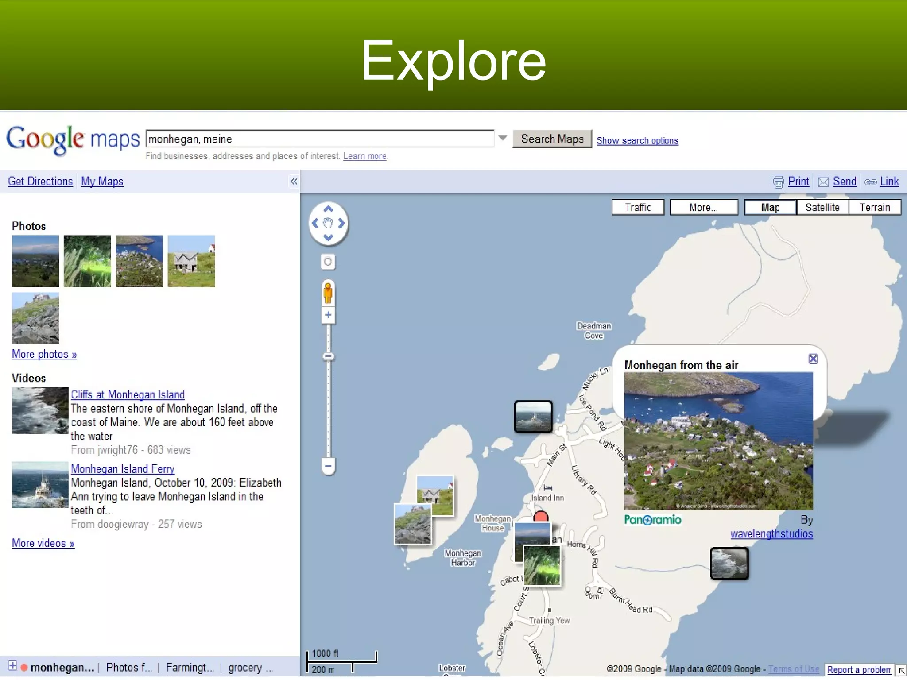The height and width of the screenshot is (680, 907).
Task: Click Report a problem link
Action: [x=859, y=670]
